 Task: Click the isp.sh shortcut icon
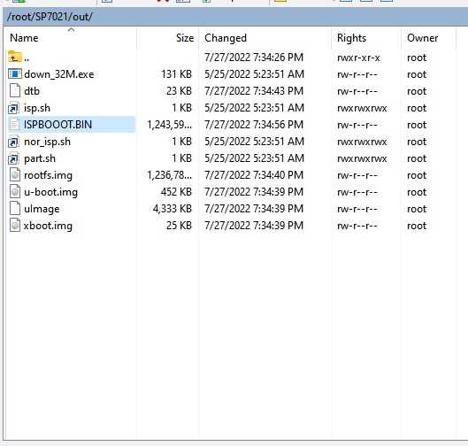coord(14,108)
